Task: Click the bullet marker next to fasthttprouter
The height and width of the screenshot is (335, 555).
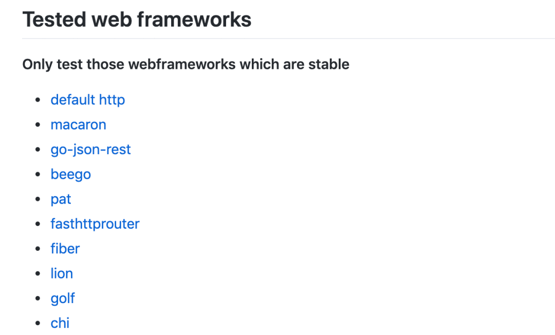Action: pyautogui.click(x=38, y=224)
